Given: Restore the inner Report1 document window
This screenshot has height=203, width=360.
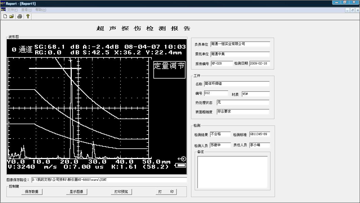Looking at the screenshot, I should [x=352, y=10].
